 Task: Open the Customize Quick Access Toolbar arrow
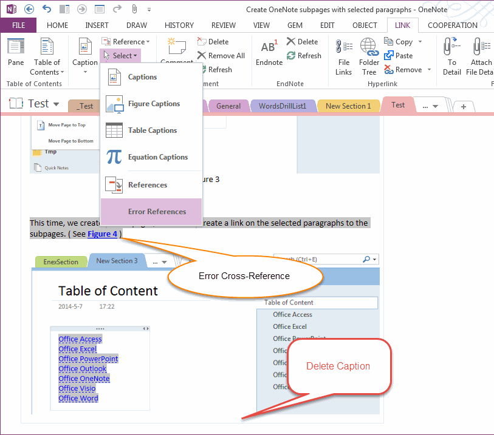click(149, 10)
